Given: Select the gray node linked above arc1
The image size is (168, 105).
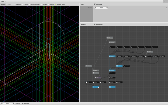Looking at the screenshot, I should coord(150,52).
